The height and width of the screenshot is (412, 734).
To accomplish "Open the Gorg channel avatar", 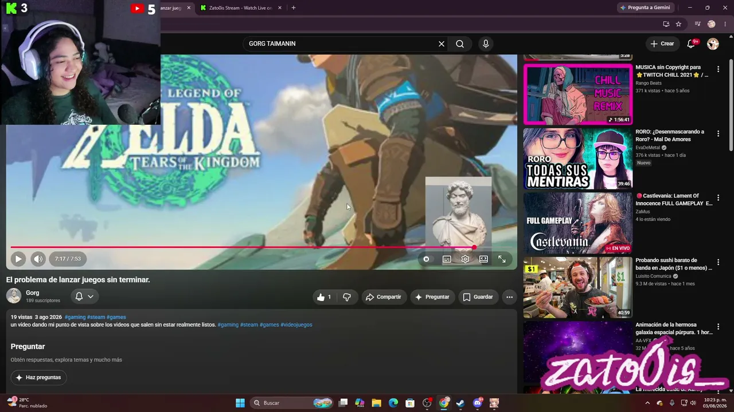I will (14, 296).
